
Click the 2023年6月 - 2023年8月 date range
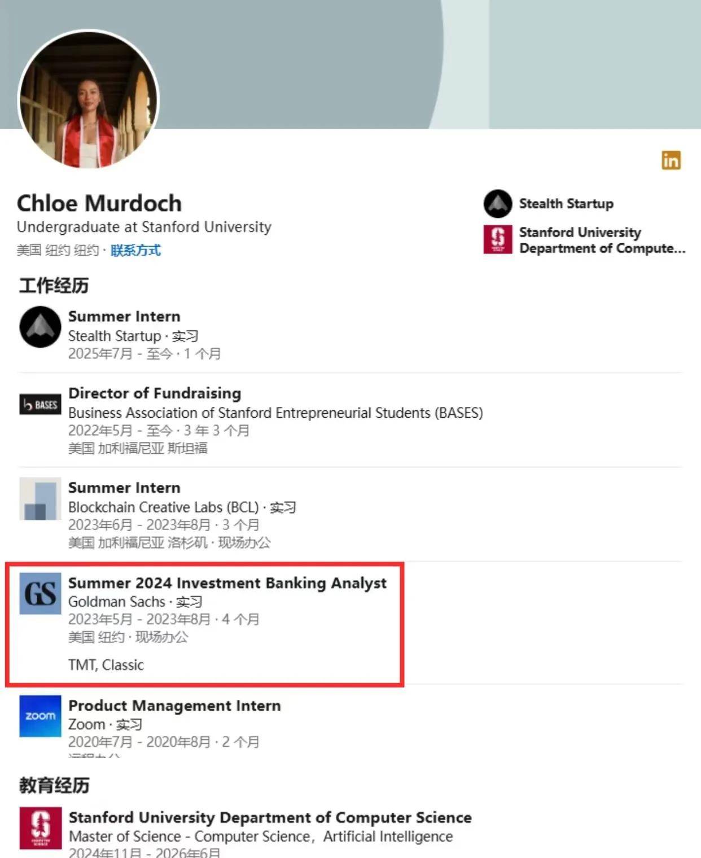(x=139, y=525)
